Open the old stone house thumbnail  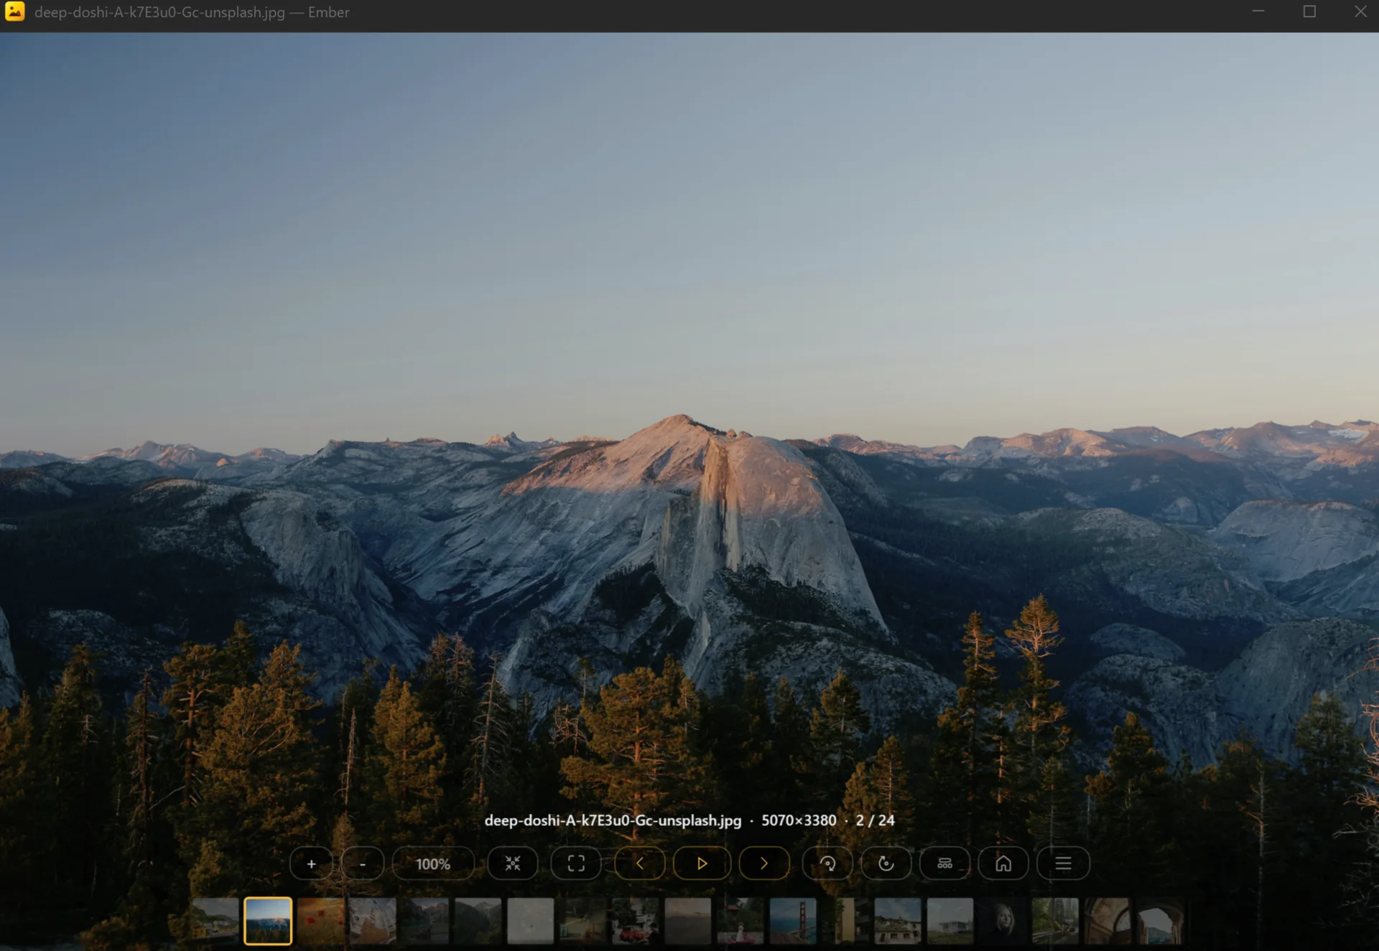click(x=898, y=921)
